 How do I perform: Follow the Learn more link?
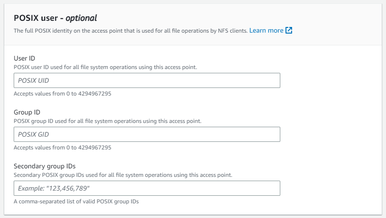266,30
